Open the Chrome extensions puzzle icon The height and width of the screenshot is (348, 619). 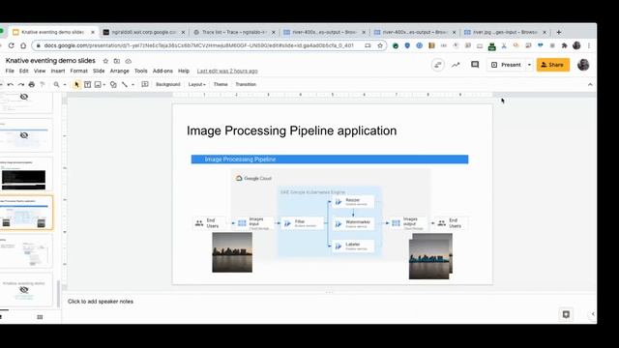click(565, 45)
